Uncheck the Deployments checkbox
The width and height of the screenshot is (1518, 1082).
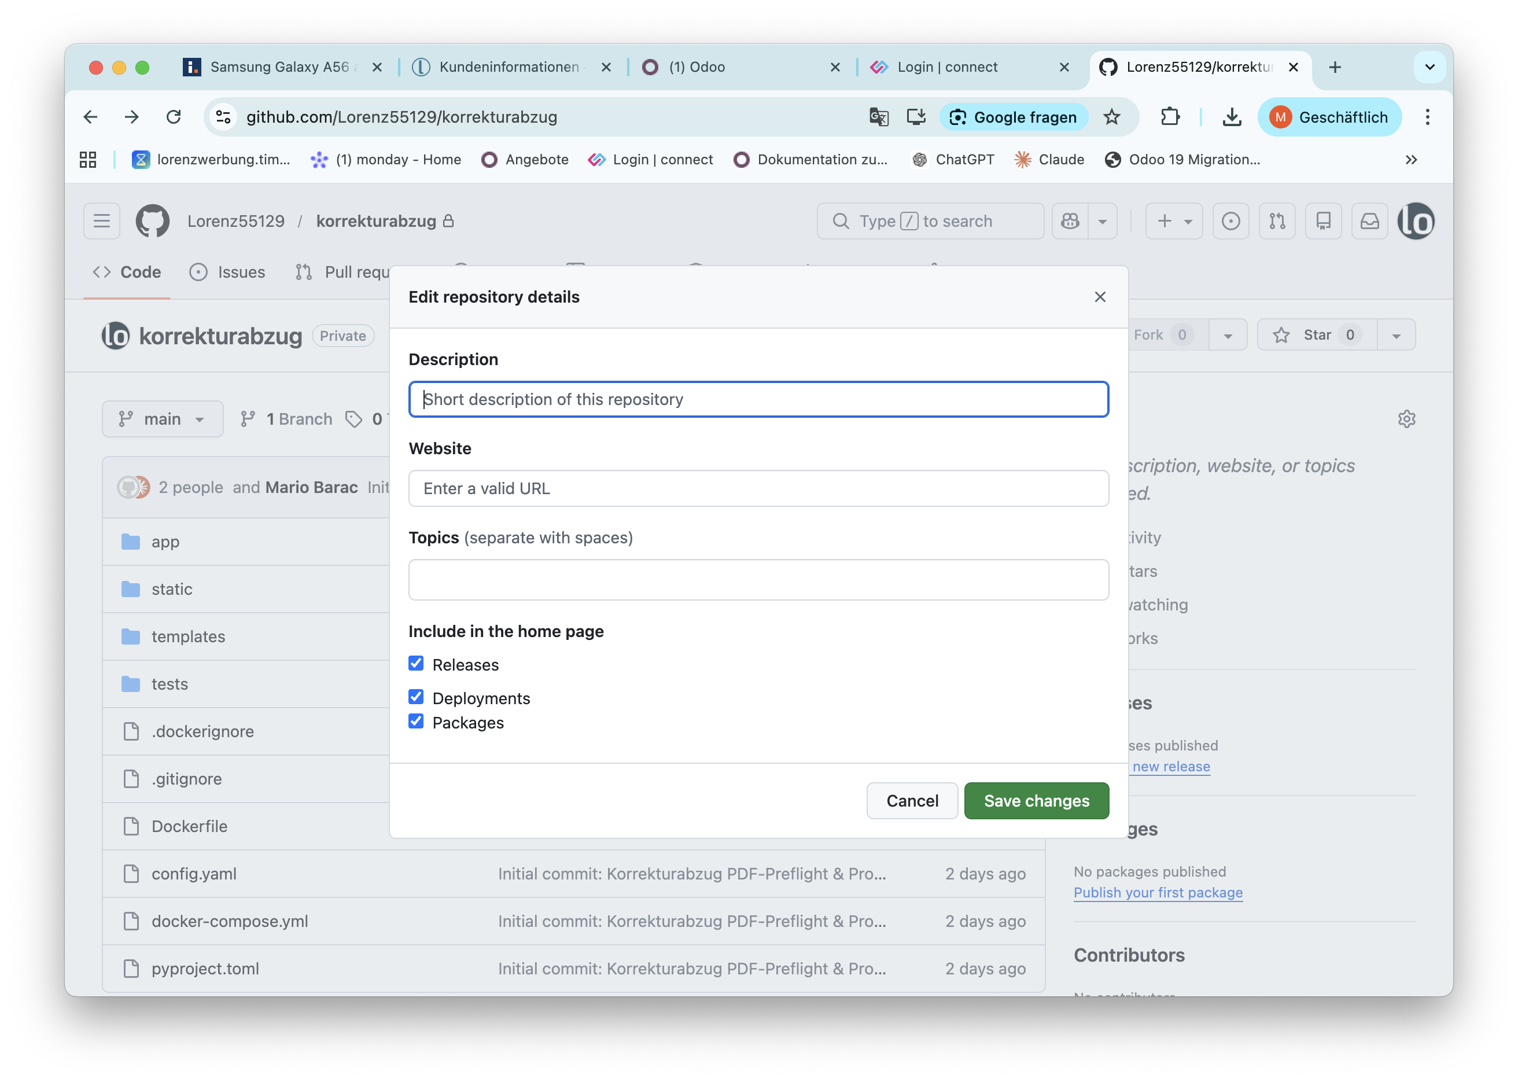click(x=417, y=697)
